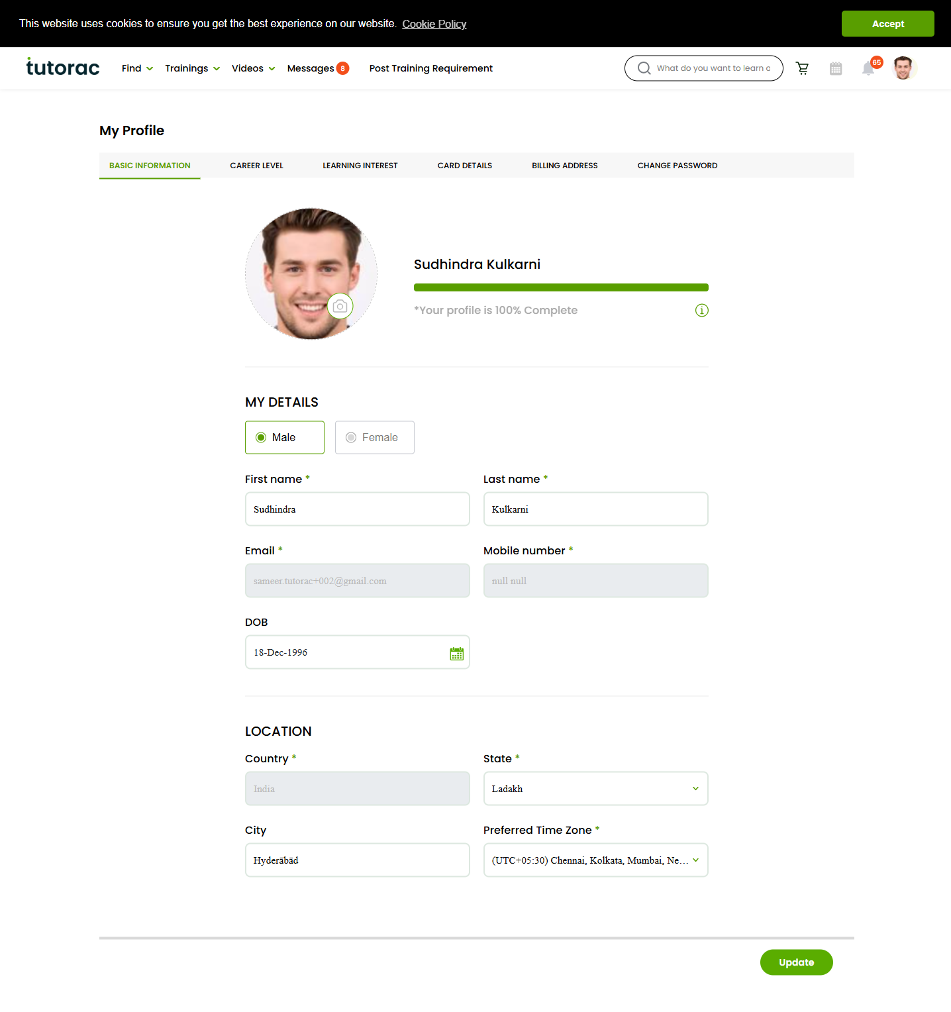Click the 'My Profile' heading
The height and width of the screenshot is (1012, 951).
pos(132,130)
